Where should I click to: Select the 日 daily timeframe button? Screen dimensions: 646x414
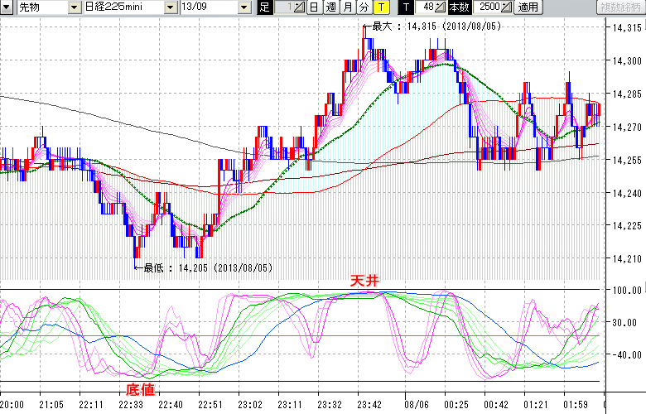coord(314,7)
